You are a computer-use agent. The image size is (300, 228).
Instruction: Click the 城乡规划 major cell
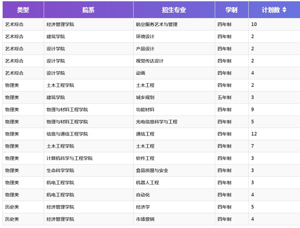tap(145, 97)
